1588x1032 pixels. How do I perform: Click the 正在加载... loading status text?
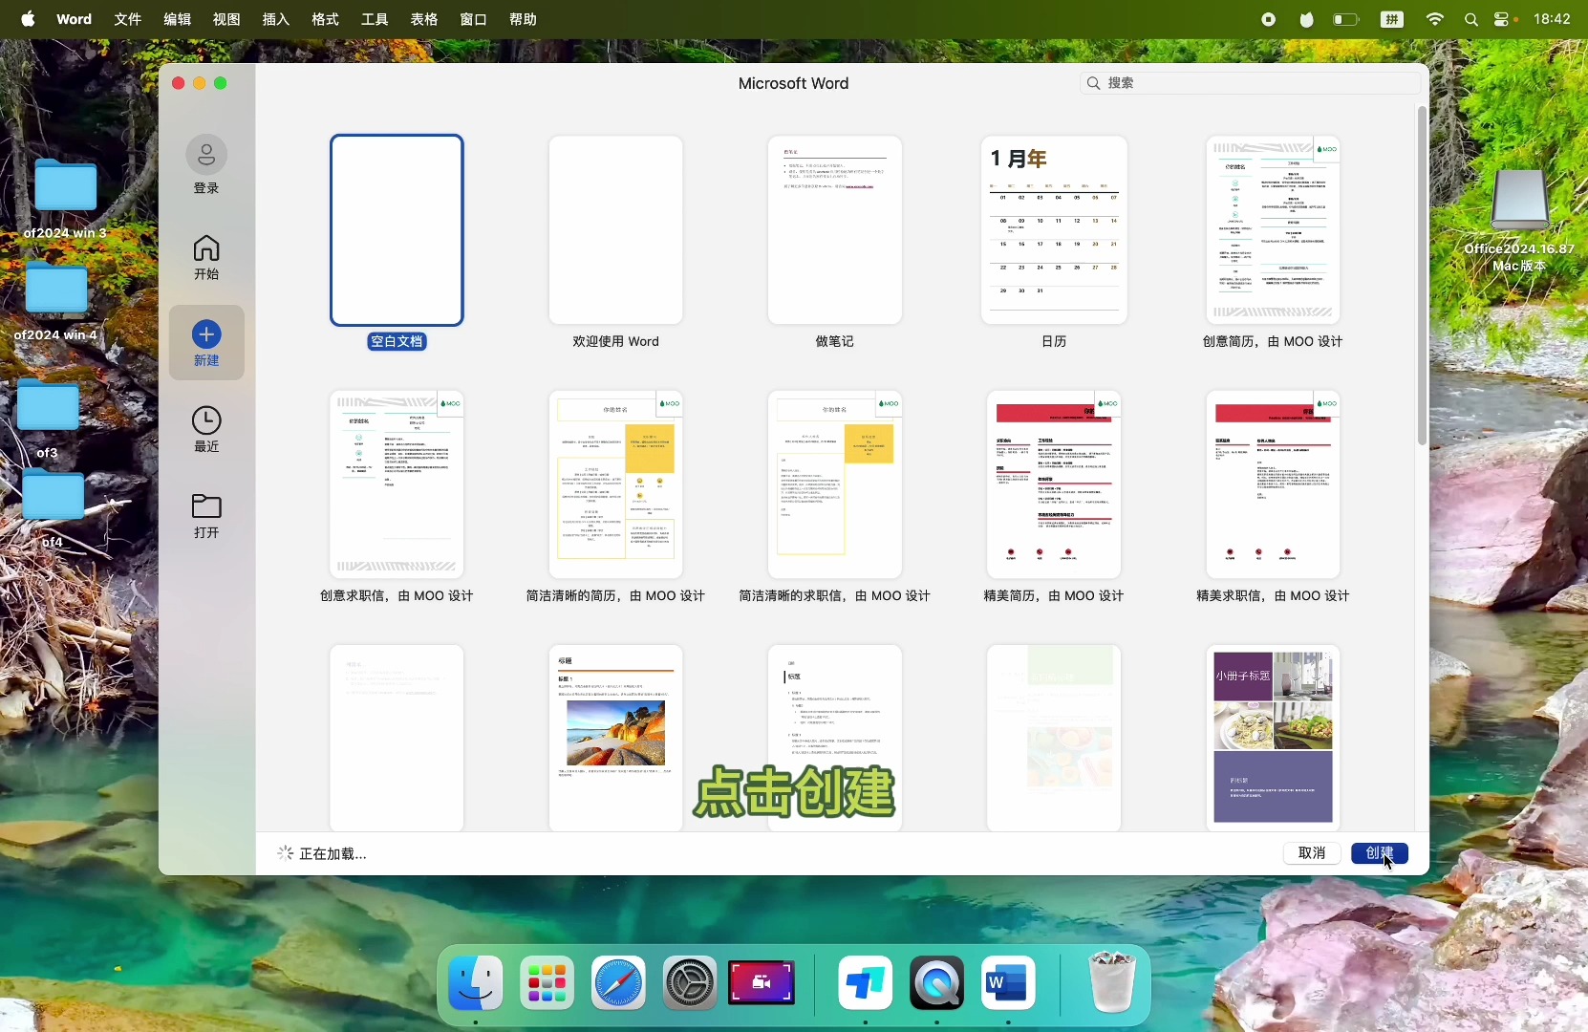333,853
